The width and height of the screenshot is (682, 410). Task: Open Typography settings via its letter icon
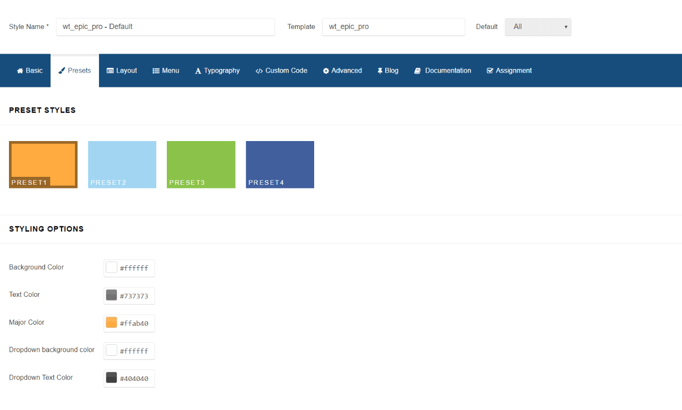coord(198,70)
